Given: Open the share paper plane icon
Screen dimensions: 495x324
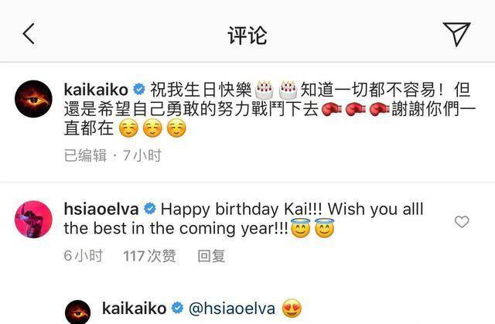Looking at the screenshot, I should click(x=456, y=34).
